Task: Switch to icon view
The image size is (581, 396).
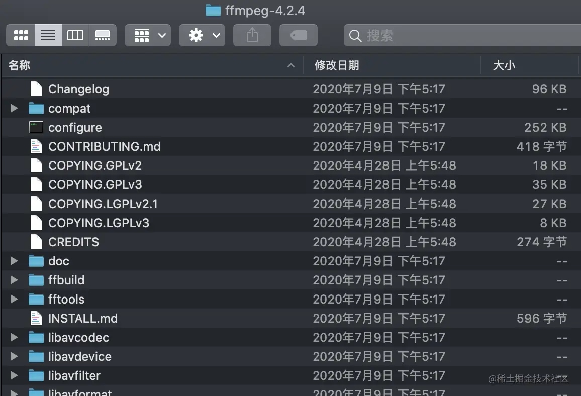Action: coord(21,35)
